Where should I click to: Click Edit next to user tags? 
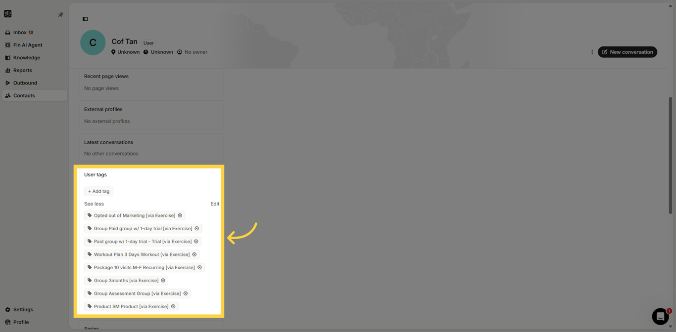coord(214,204)
